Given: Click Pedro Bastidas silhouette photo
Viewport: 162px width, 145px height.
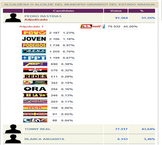Looking at the screenshot, I should 13,18.
